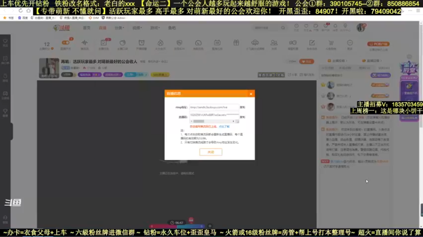The width and height of the screenshot is (423, 237).
Task: Click the audio waveform icon in anchor toolbar
Action: coord(85,43)
